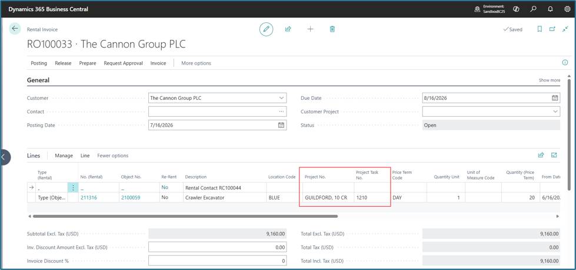Click the Posting Date field
The height and width of the screenshot is (270, 576).
218,125
